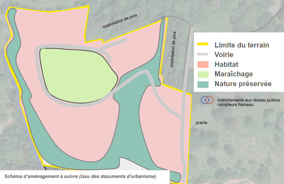
Task: Click the 'Voirie' legend label
Action: coord(224,54)
